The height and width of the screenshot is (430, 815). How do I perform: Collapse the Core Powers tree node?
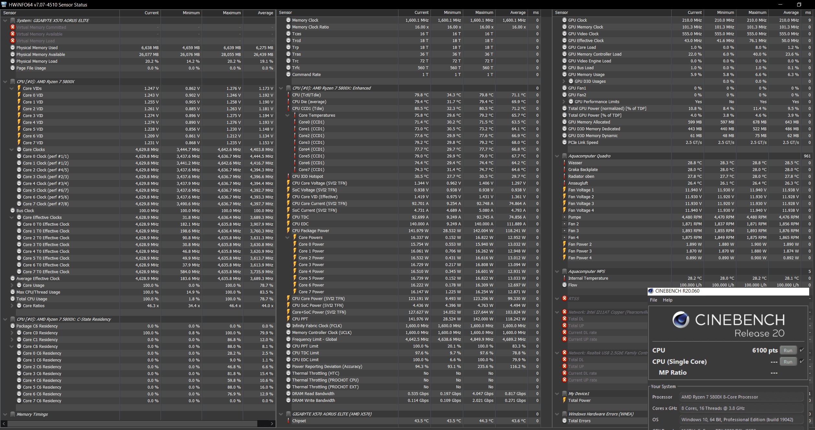287,237
